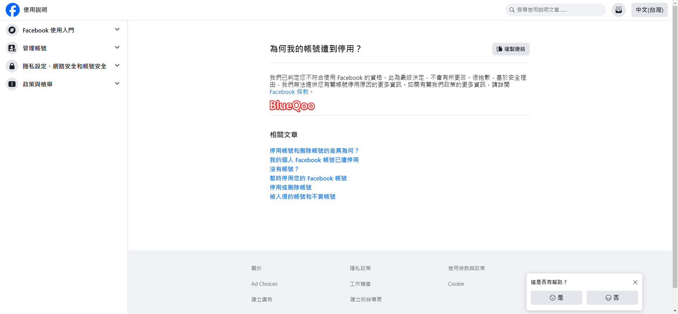
Task: Answer 否 to the helpful prompt
Action: pos(612,298)
